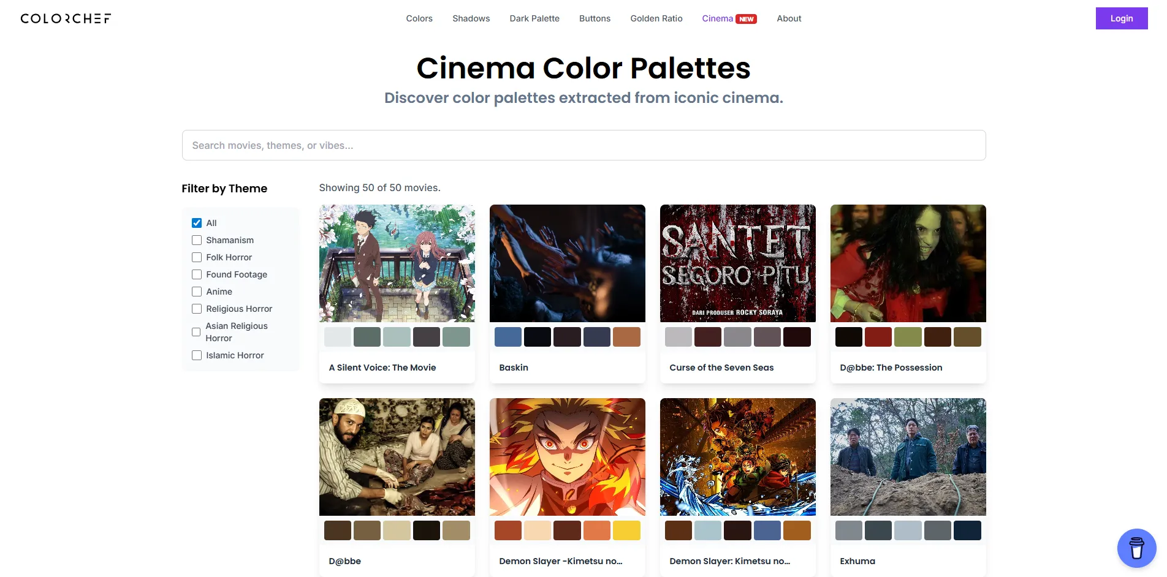Click the Baskin title link
1167x577 pixels.
point(514,368)
